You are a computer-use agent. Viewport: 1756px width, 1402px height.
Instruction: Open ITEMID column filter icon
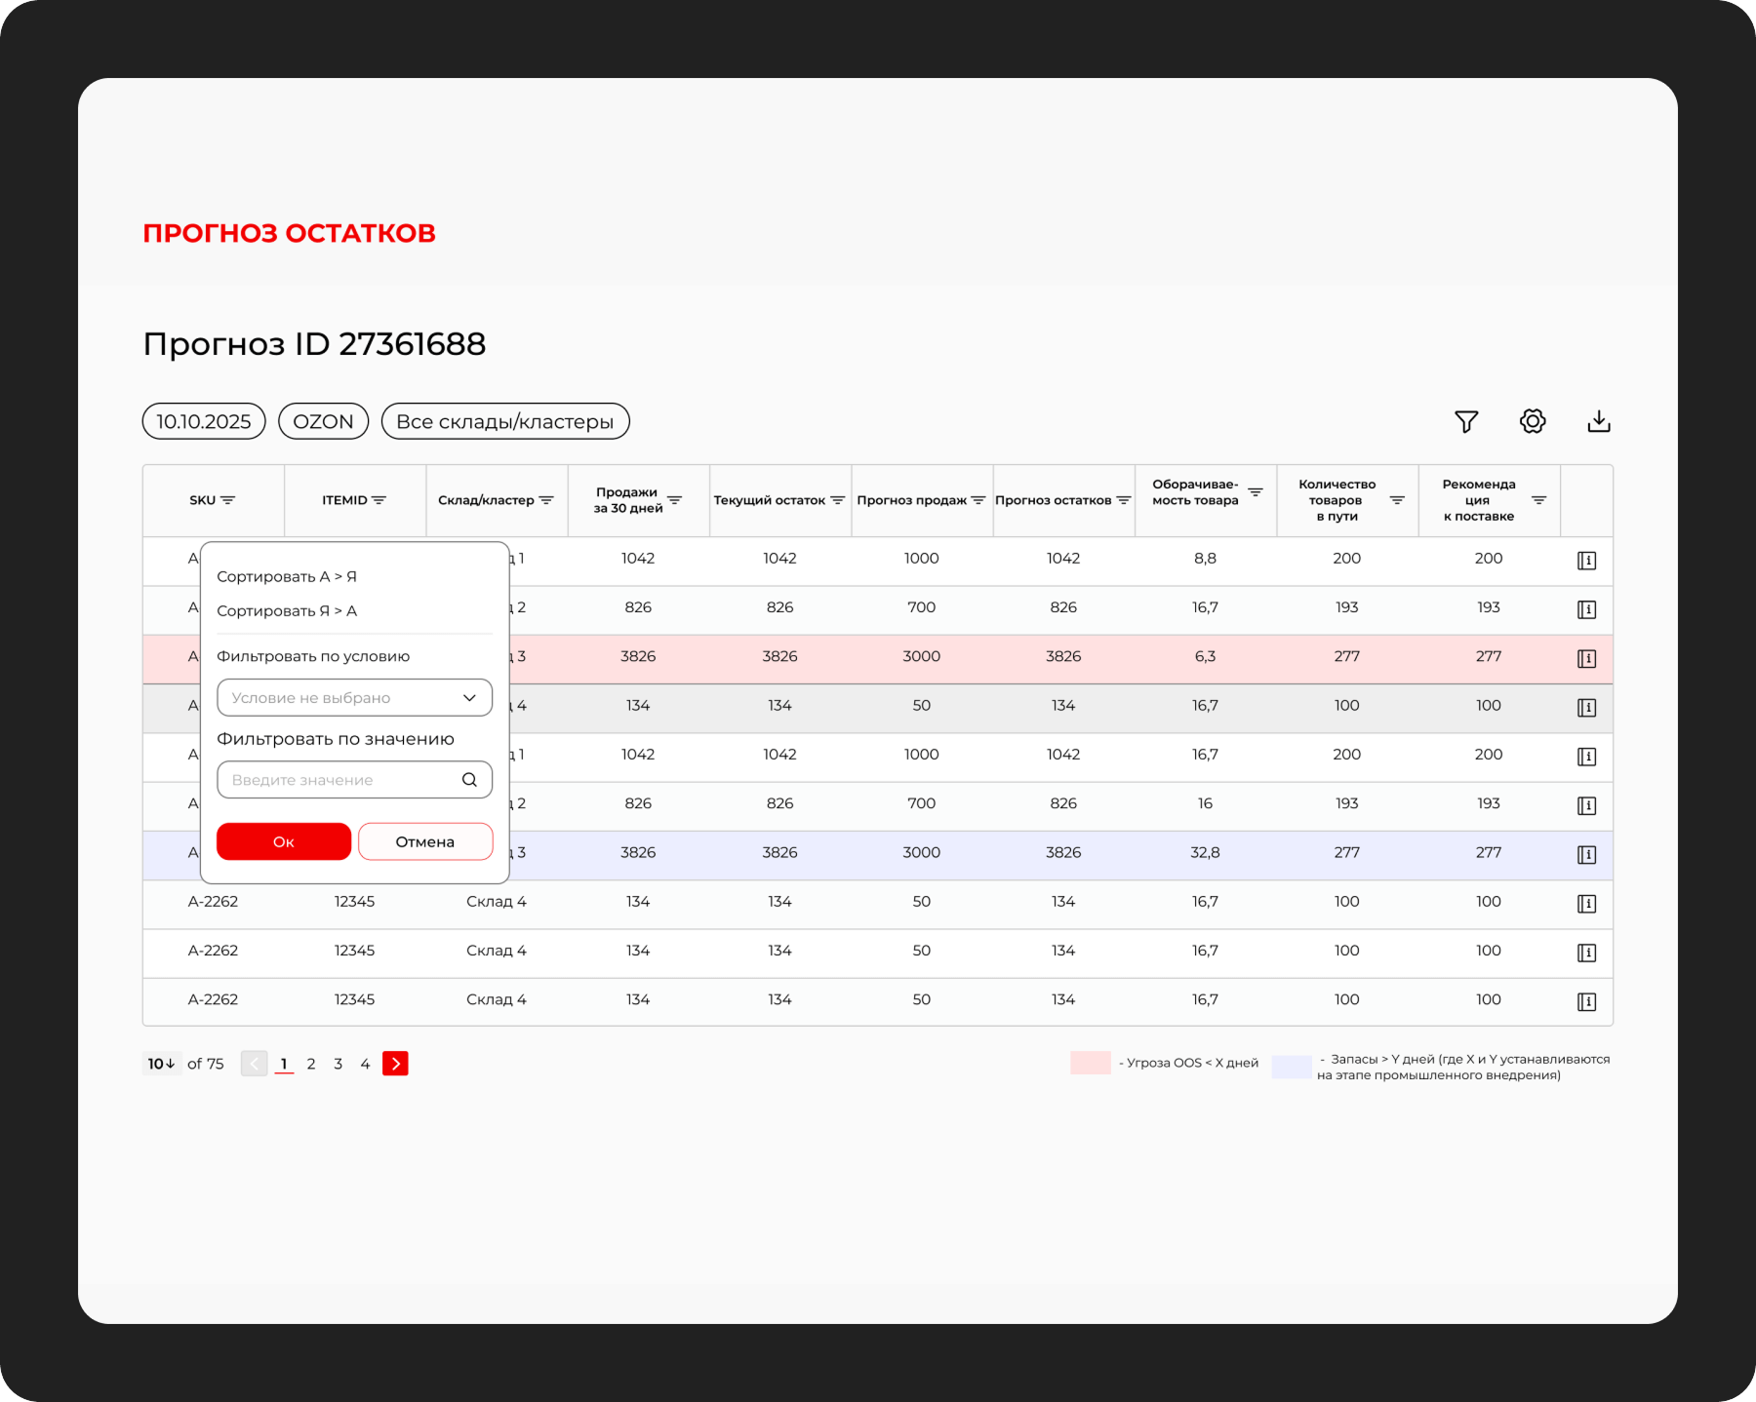[379, 500]
